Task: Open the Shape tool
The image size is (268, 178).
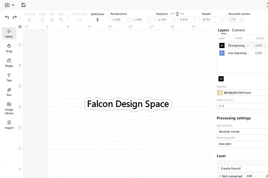Action: [x=9, y=62]
